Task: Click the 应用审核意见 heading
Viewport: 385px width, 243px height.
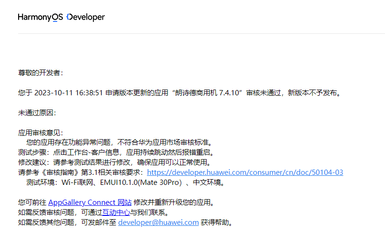Action: coord(41,133)
